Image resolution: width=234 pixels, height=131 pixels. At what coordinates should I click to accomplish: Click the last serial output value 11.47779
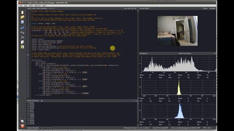(31, 124)
